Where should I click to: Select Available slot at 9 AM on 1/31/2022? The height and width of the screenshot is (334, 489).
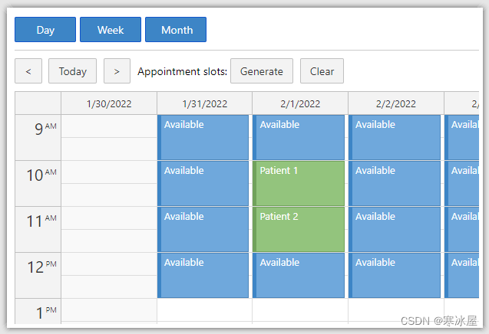[203, 137]
